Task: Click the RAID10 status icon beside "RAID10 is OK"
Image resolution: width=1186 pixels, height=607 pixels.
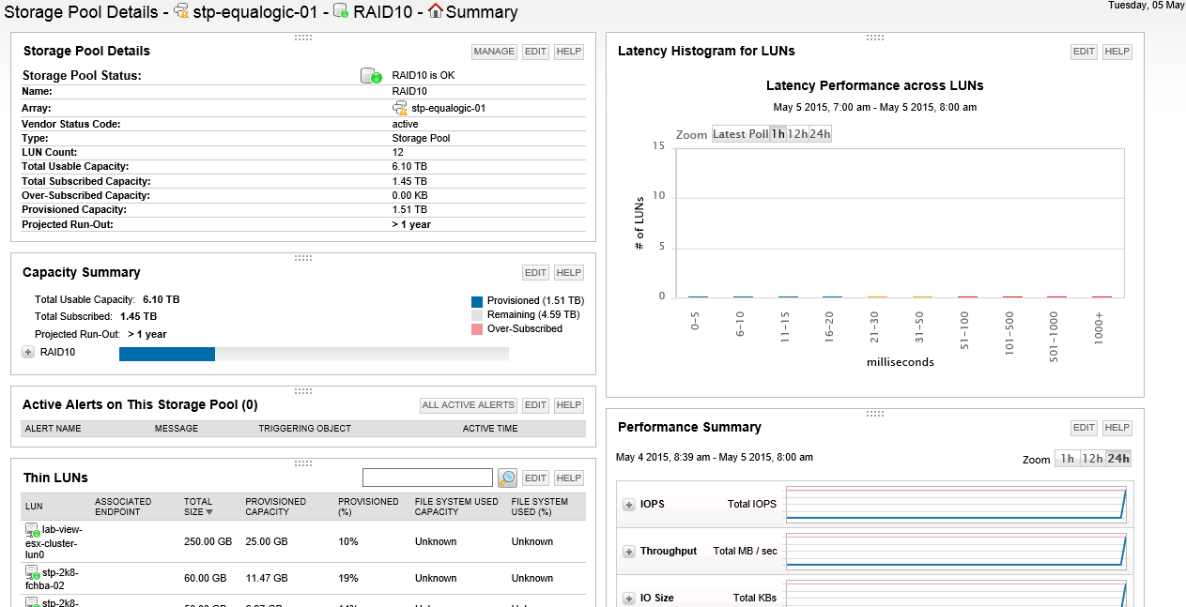Action: (x=371, y=76)
